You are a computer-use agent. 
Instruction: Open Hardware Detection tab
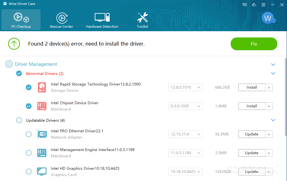point(102,20)
